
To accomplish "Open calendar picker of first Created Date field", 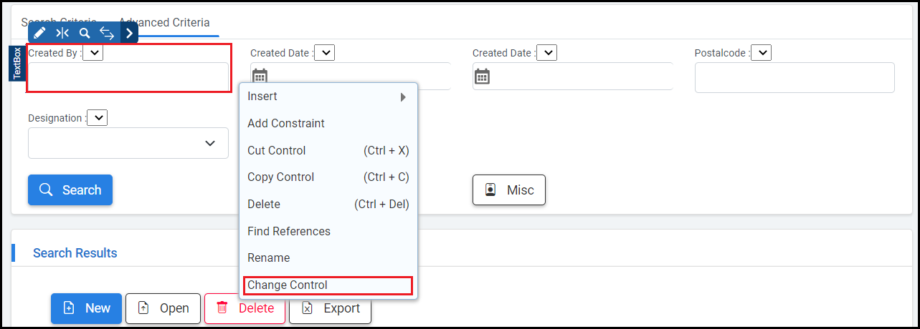I will [x=260, y=75].
